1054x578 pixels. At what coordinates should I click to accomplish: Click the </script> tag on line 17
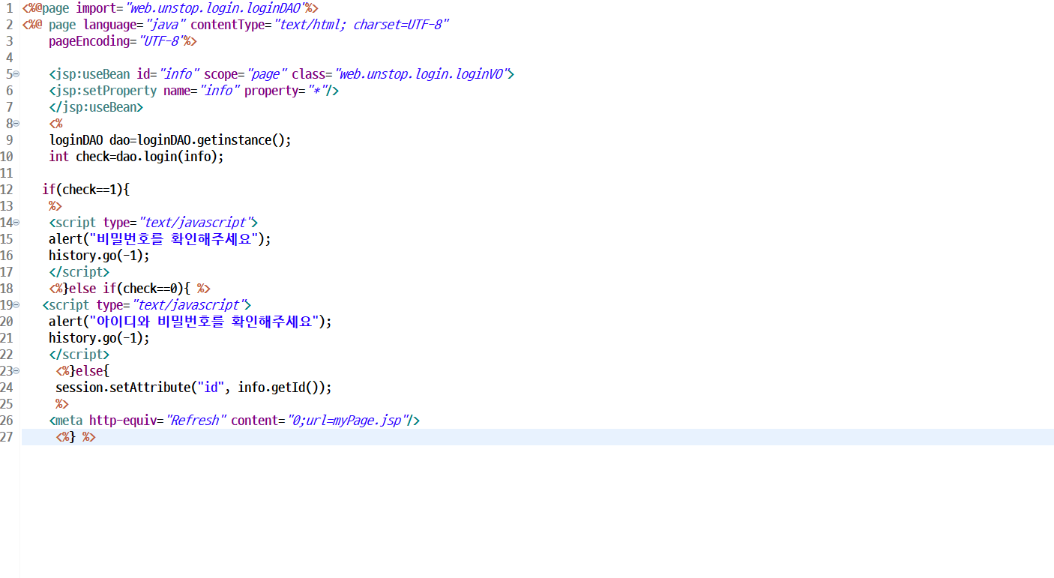click(x=79, y=272)
